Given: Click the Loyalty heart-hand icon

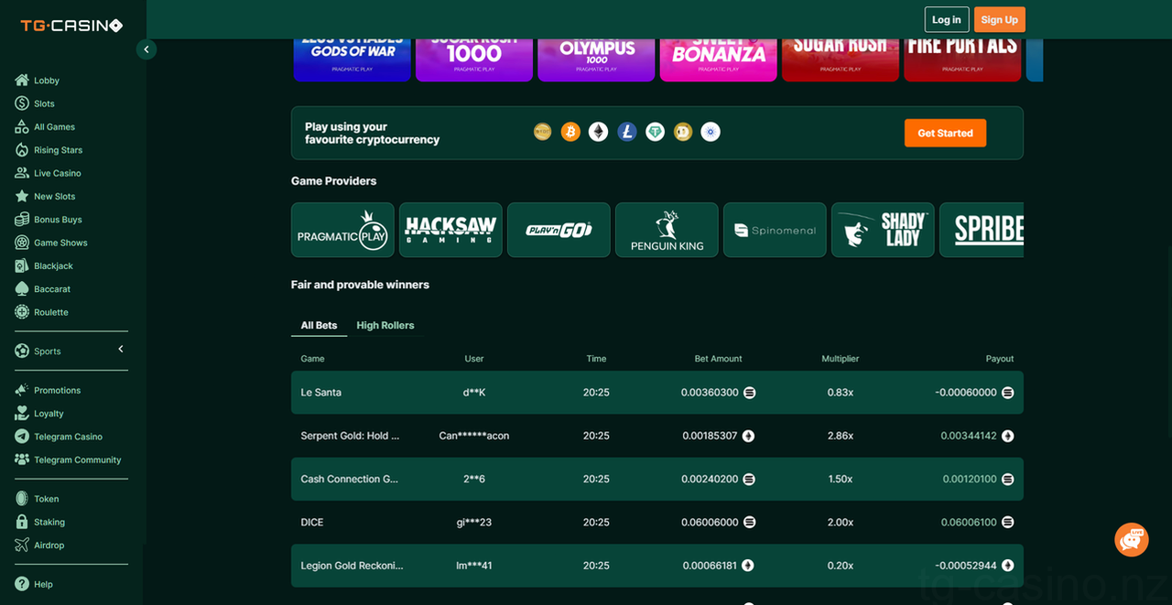Looking at the screenshot, I should pyautogui.click(x=22, y=413).
